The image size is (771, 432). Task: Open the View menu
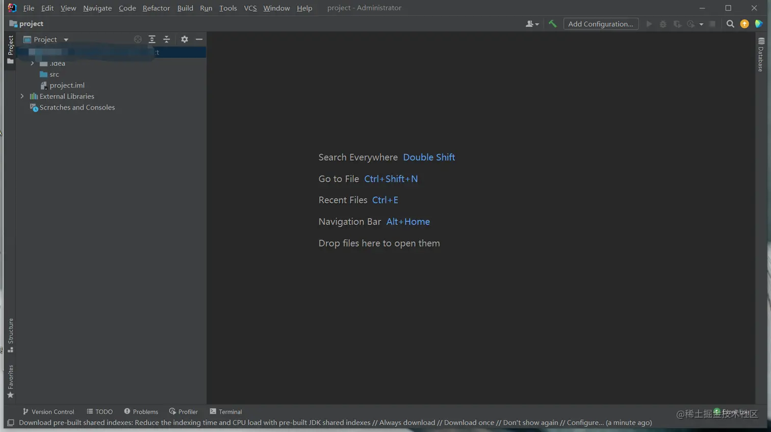tap(68, 8)
